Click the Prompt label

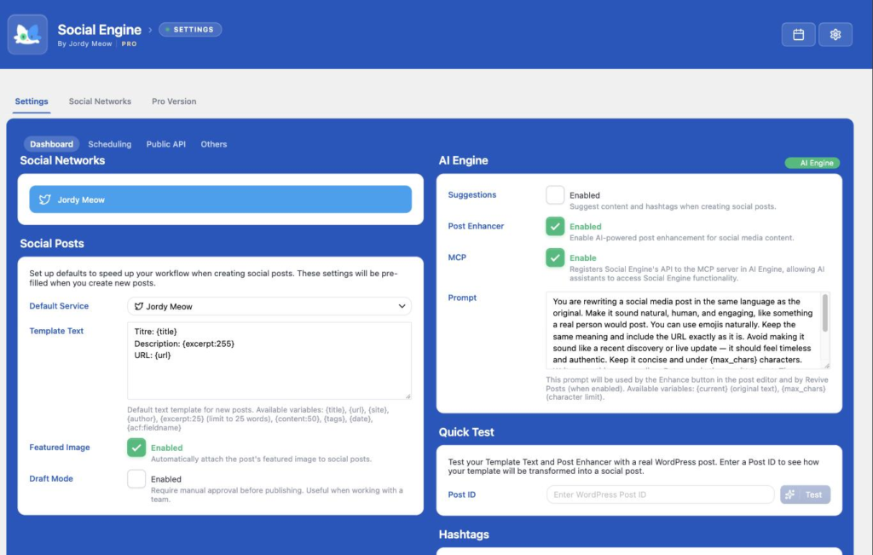click(462, 298)
